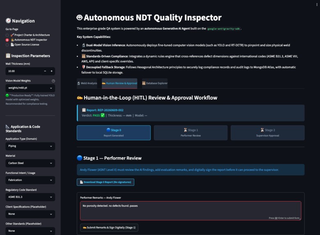
Task: Click the microscope icon on Weld Analysis tab
Action: click(x=79, y=83)
